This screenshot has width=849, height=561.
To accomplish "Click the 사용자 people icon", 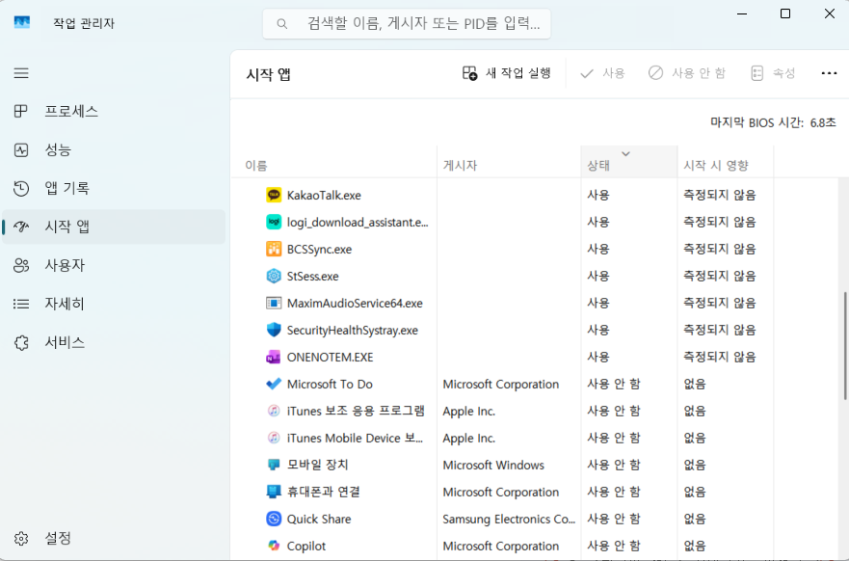I will [21, 265].
